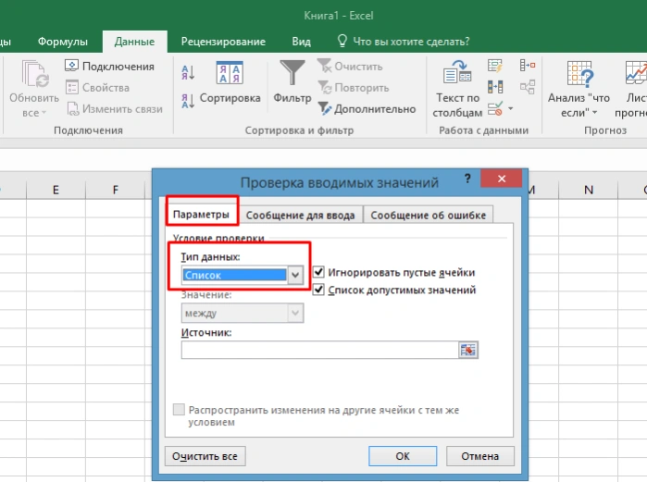Open the Формулы ribbon tab

pyautogui.click(x=63, y=42)
